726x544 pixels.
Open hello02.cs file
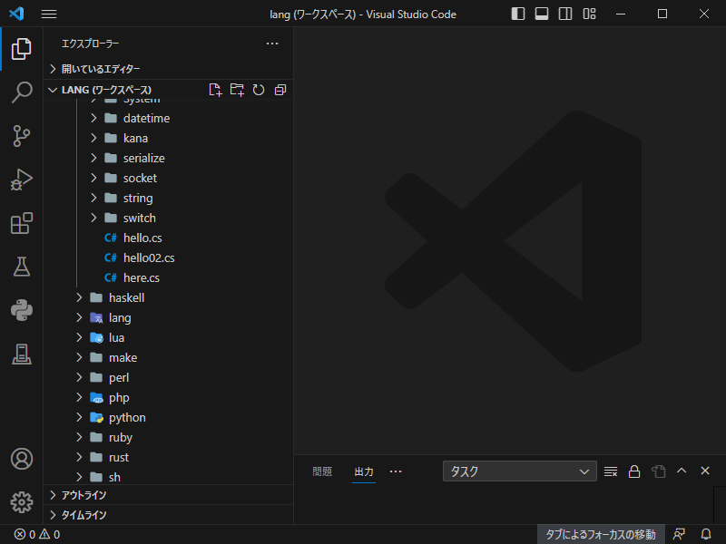click(169, 257)
